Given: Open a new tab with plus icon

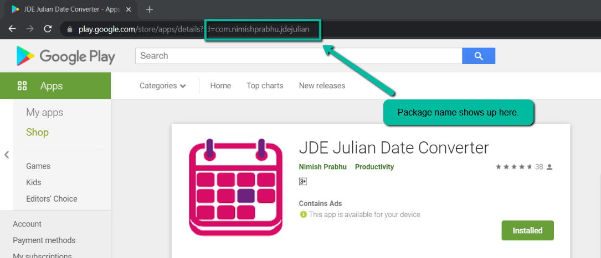Looking at the screenshot, I should click(150, 9).
